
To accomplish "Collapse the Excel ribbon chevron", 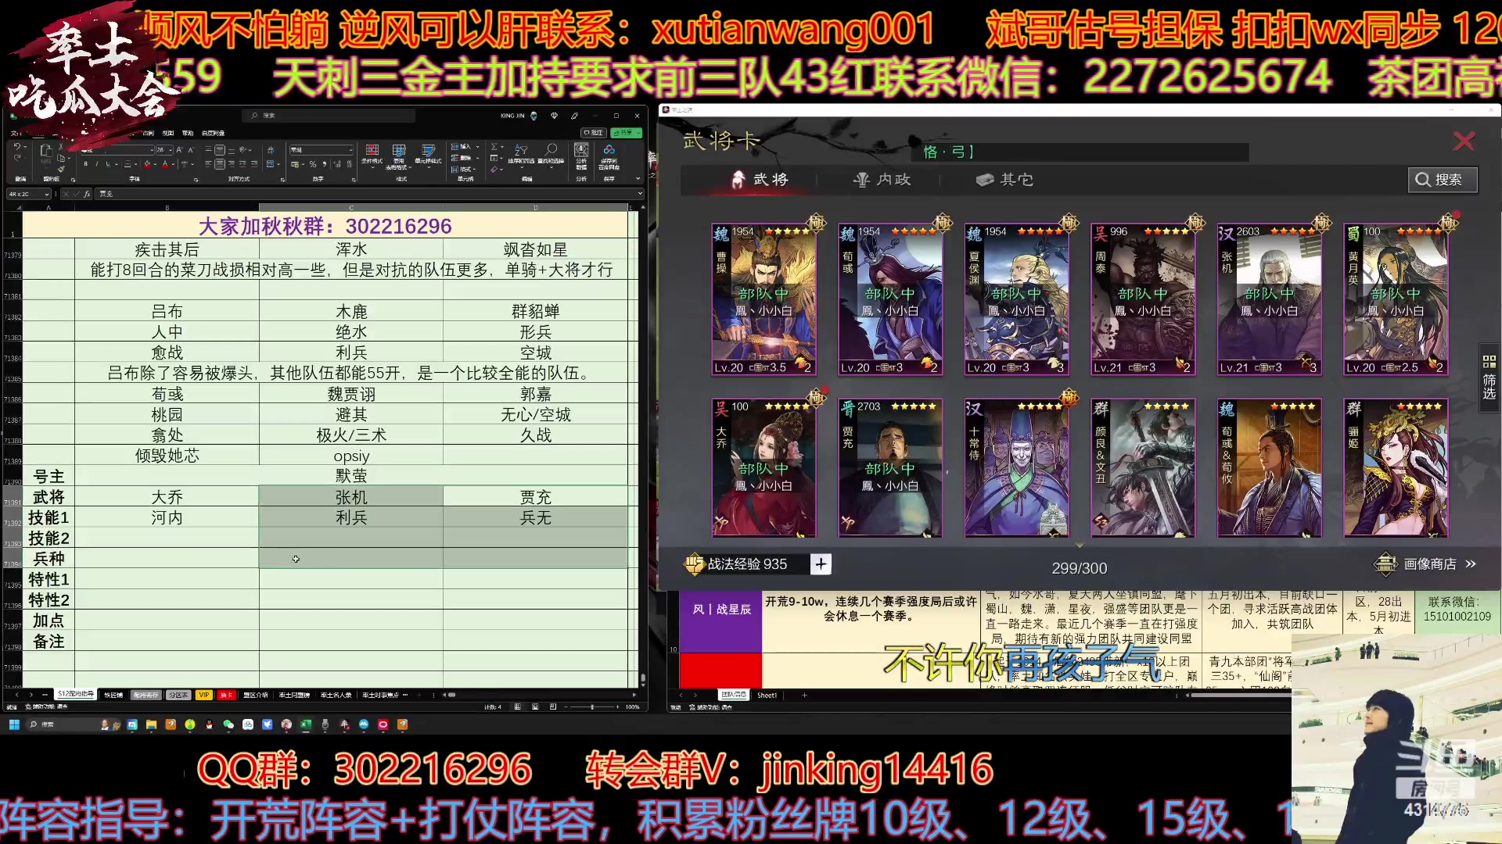I will pyautogui.click(x=638, y=178).
